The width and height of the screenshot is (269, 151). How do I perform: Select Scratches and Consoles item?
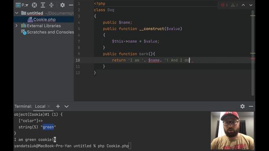click(50, 32)
